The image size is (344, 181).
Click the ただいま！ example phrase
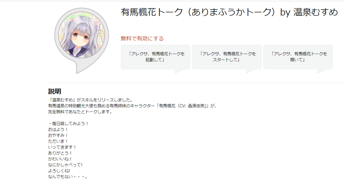coord(58,141)
